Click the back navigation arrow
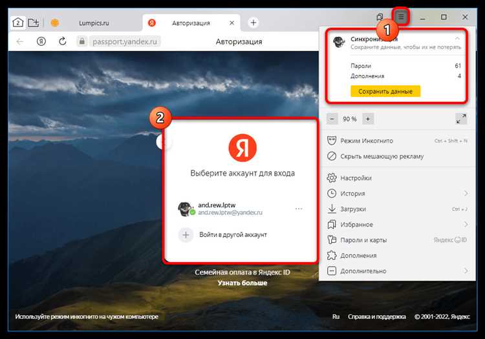The image size is (485, 339). [19, 41]
